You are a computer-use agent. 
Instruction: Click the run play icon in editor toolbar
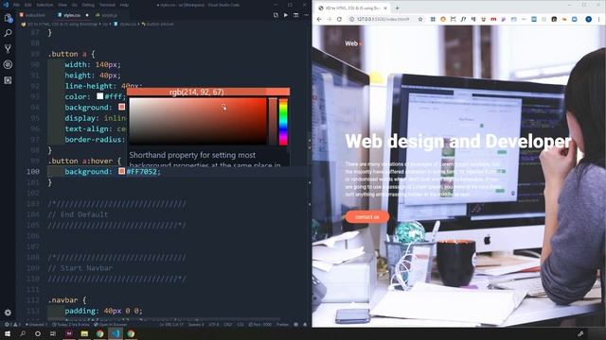(x=286, y=15)
